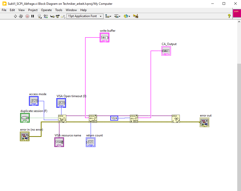Minimize the block diagram window
241x191 pixels.
213,4
